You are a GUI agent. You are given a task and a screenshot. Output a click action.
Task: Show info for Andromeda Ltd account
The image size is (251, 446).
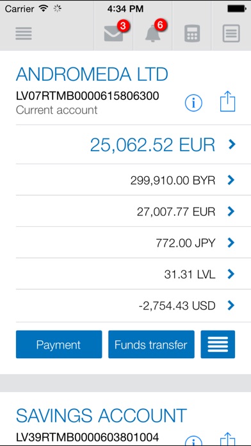pos(193,103)
